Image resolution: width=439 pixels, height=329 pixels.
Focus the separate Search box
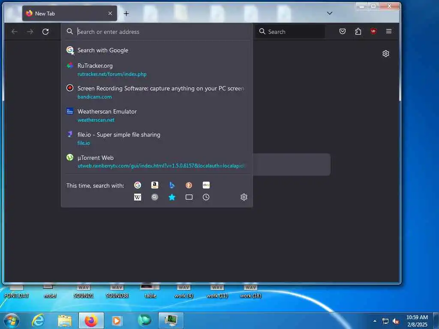[x=290, y=32]
